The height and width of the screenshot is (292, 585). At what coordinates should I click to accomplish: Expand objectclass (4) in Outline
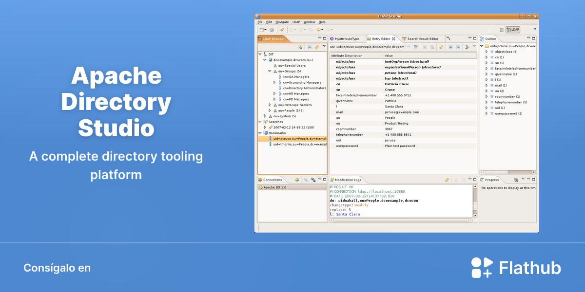(486, 52)
